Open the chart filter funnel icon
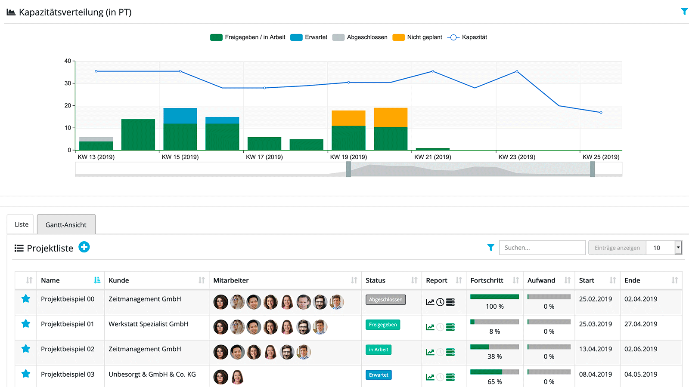 (x=684, y=12)
